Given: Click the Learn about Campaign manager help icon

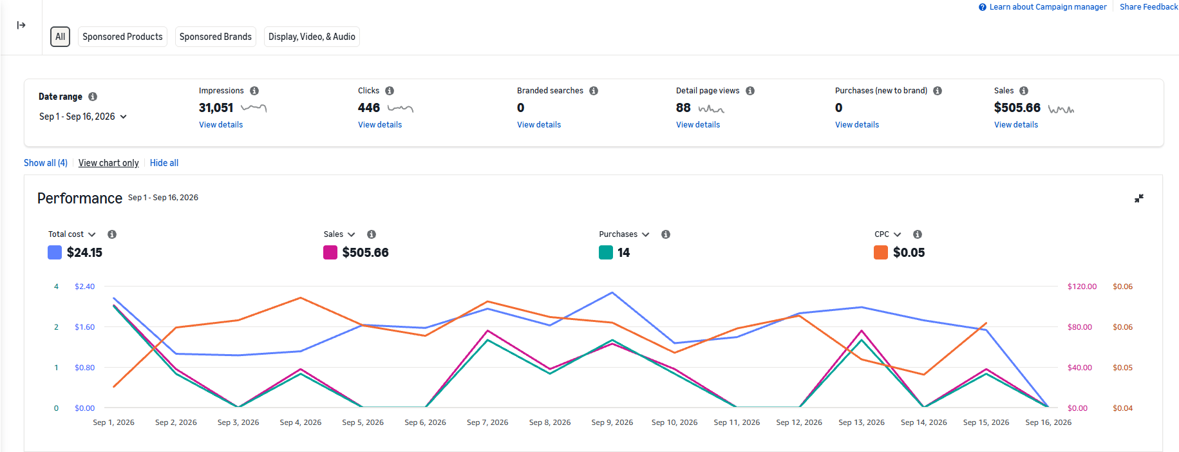Looking at the screenshot, I should tap(983, 7).
